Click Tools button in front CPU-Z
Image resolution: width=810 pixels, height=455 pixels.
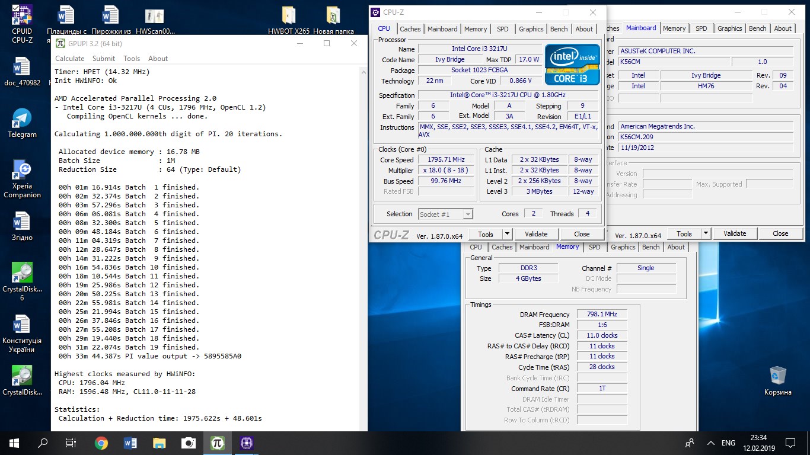pos(486,234)
